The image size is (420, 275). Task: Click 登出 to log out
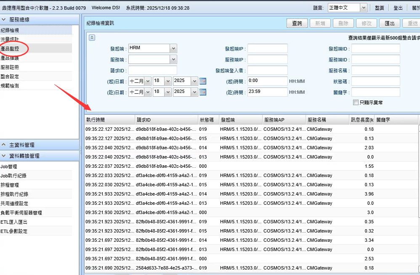pos(398,8)
